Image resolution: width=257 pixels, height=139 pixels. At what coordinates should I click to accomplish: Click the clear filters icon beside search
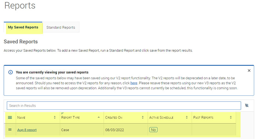click(247, 106)
